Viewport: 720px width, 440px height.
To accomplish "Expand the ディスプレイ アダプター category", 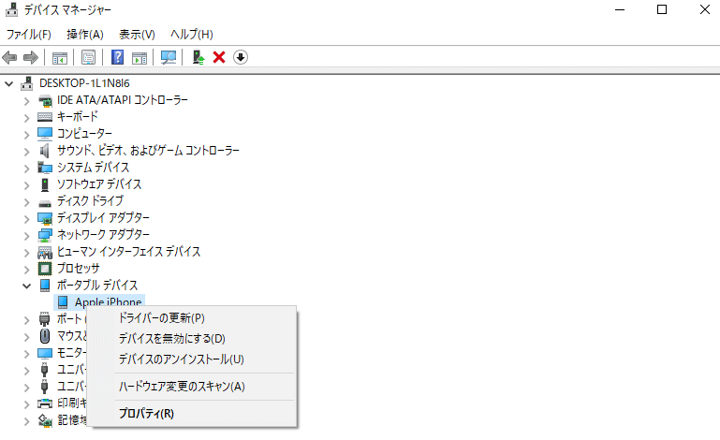I will click(x=26, y=218).
